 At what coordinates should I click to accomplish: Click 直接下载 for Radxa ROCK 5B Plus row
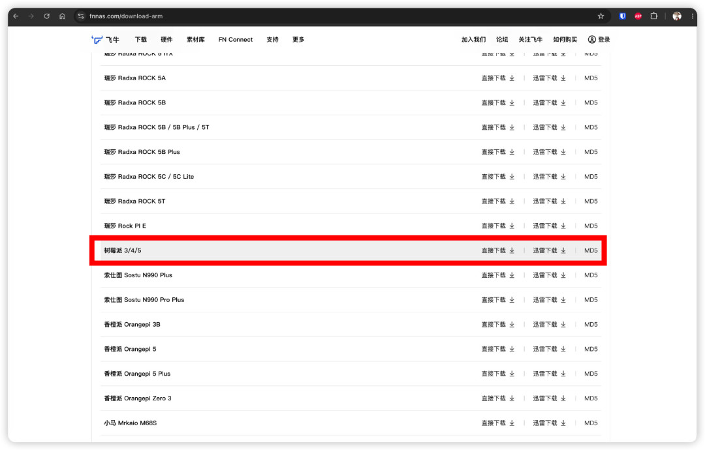pyautogui.click(x=497, y=152)
